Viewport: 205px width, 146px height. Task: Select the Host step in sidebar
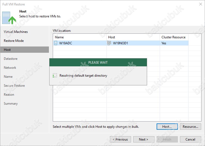(x=24, y=50)
